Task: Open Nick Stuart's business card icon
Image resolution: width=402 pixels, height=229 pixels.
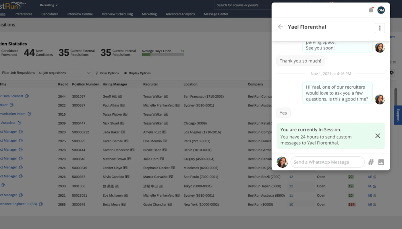Action: tap(122, 123)
